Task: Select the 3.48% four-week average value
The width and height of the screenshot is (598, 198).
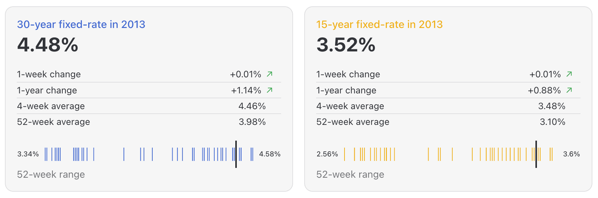Action: tap(552, 106)
